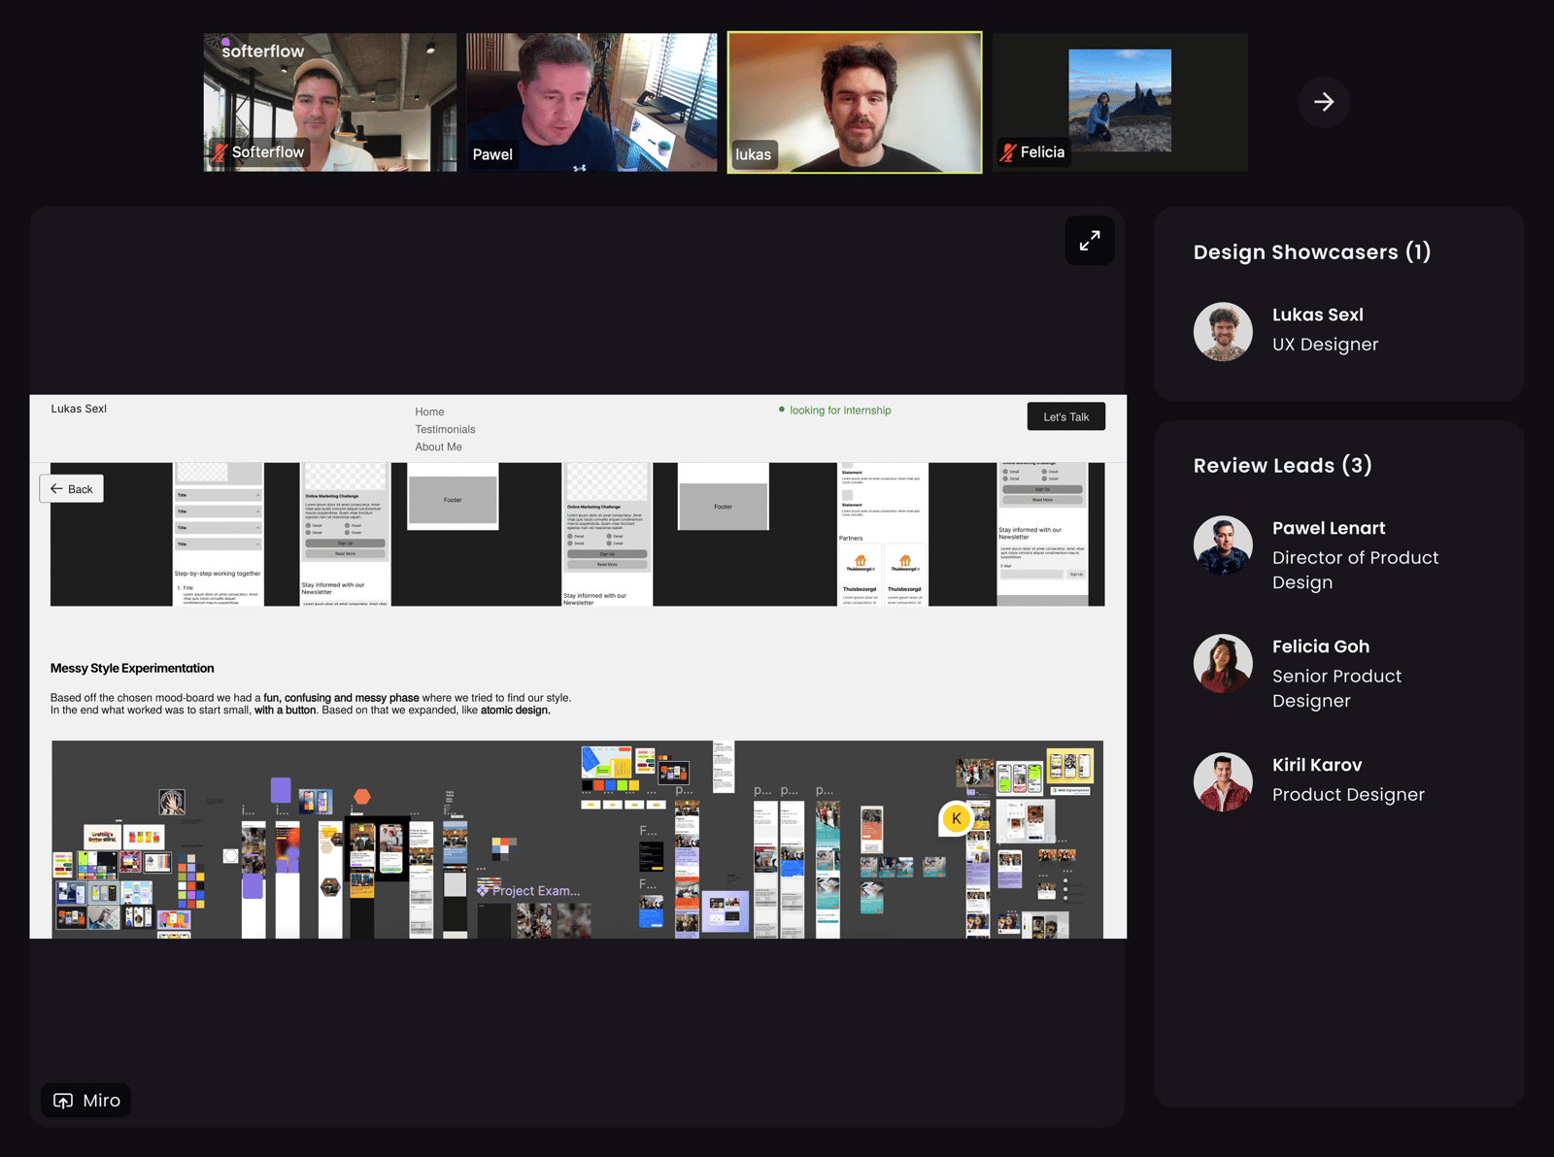
Task: Expand shared screen with fullscreen icon
Action: 1090,241
